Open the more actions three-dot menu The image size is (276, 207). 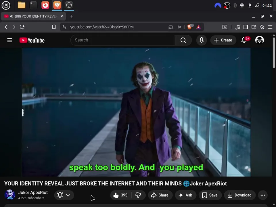point(263,195)
